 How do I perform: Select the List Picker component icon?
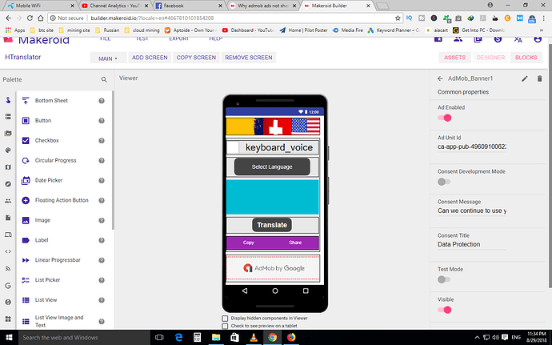point(26,280)
